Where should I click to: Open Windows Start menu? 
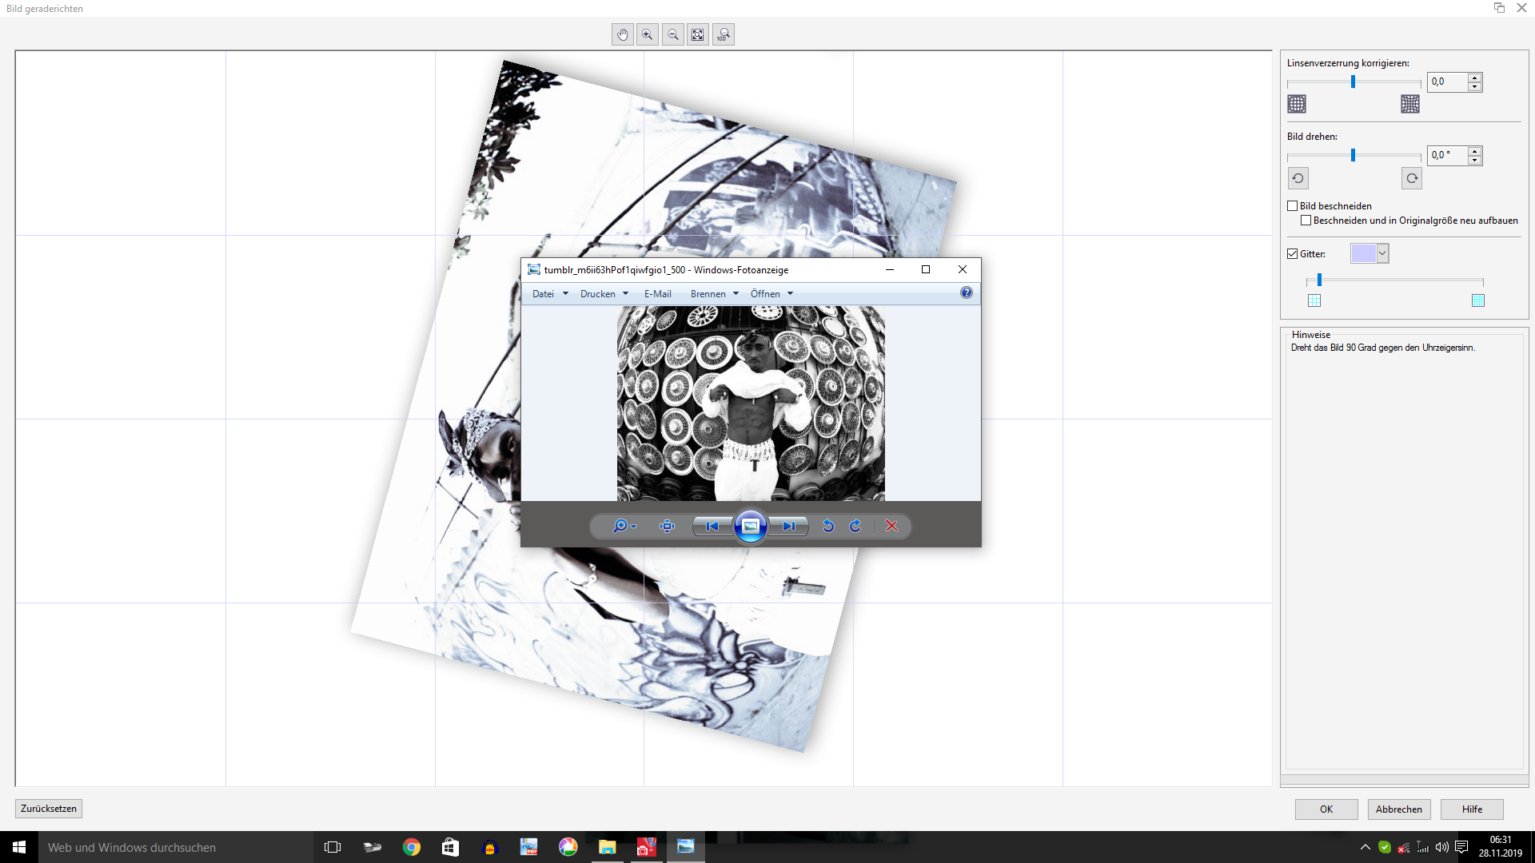coord(19,847)
